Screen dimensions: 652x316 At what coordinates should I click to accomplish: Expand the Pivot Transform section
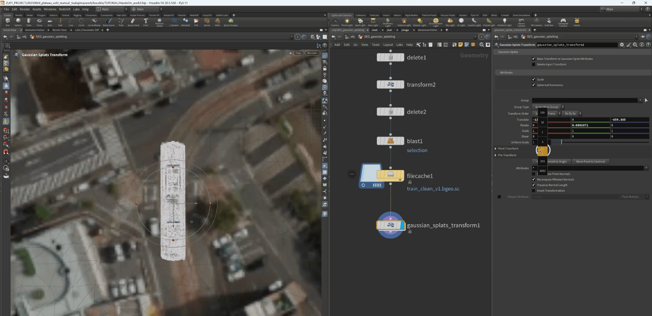[496, 149]
